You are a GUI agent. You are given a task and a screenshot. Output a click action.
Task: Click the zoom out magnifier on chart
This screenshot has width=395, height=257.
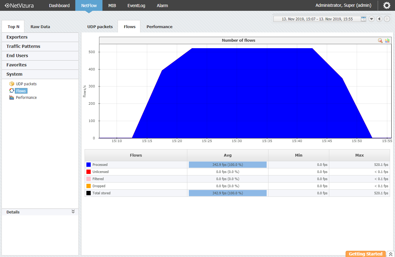[x=380, y=40]
